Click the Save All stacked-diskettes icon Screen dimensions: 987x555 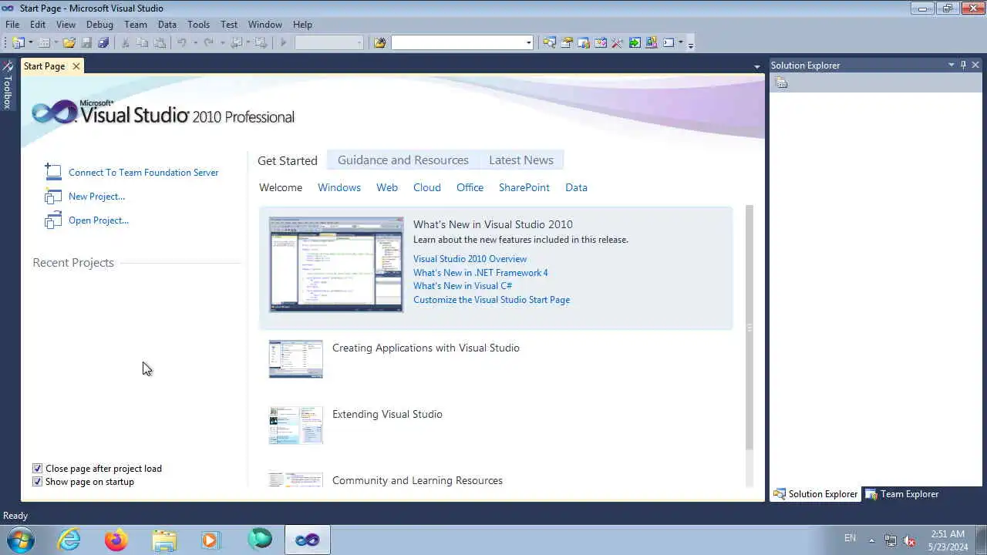(103, 43)
